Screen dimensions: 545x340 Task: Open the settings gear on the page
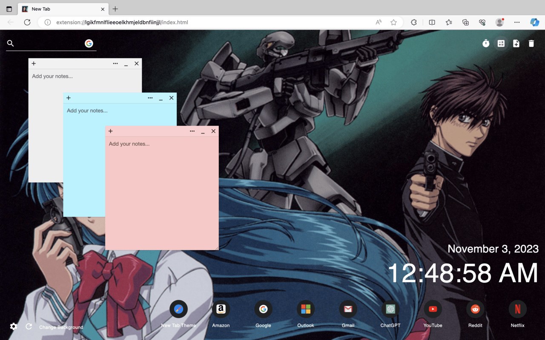click(14, 326)
